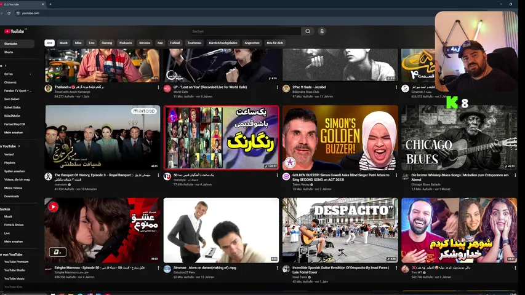525x295 pixels.
Task: Click the Suchen search field
Action: tap(245, 31)
